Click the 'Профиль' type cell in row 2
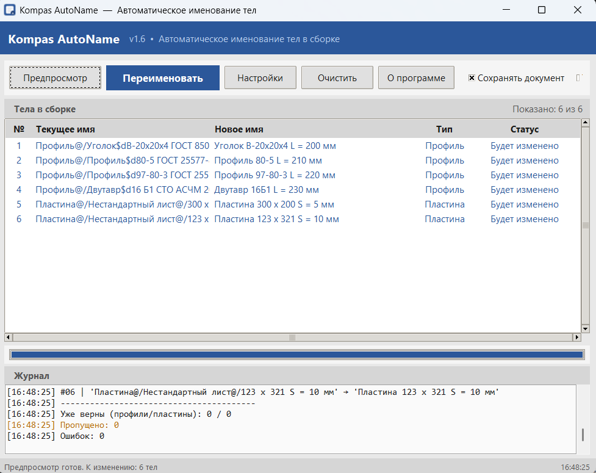Viewport: 596px width, 473px height. (445, 161)
